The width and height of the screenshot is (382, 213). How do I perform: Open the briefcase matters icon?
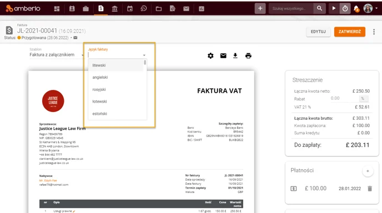(x=86, y=9)
